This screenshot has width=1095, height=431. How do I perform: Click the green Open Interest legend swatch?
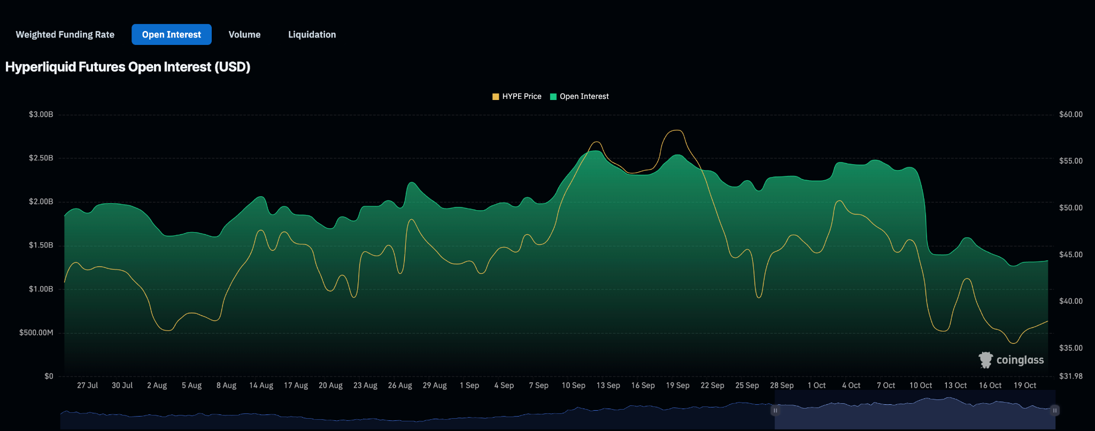(553, 97)
